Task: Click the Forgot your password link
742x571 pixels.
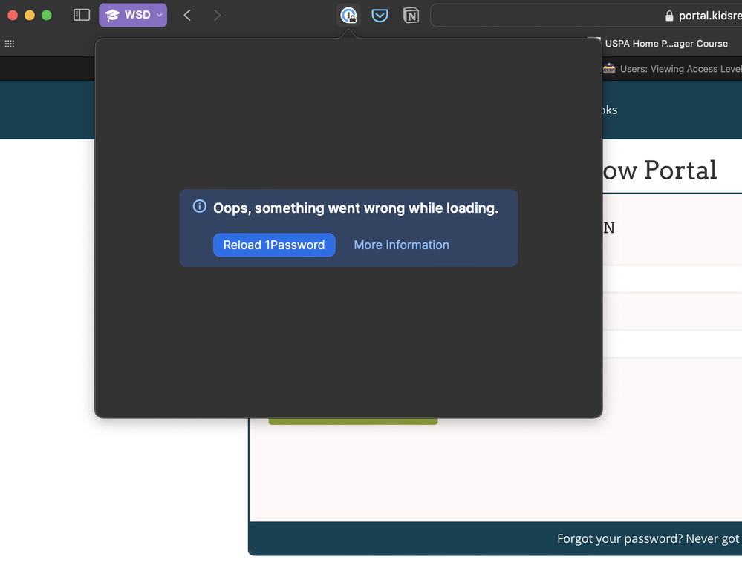Action: (648, 539)
